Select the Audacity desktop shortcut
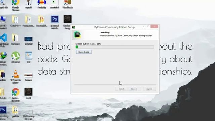This screenshot has height=121, width=215. 42,4
